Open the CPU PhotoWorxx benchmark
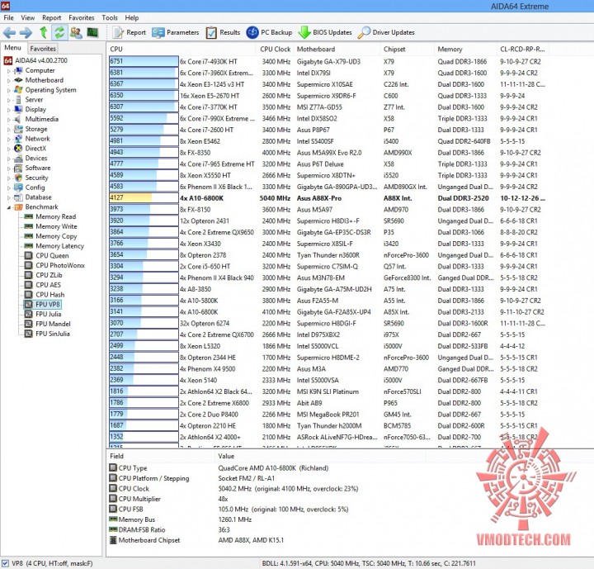 (x=60, y=266)
